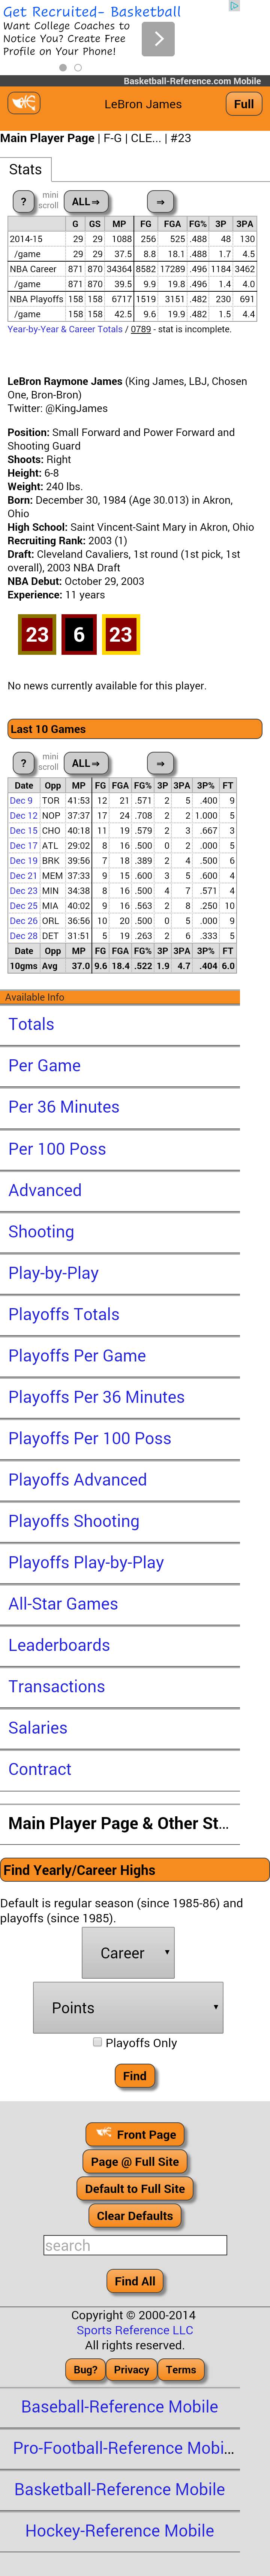The width and height of the screenshot is (270, 2576).
Task: Open the Playoffs Advanced menu item
Action: tap(78, 1479)
